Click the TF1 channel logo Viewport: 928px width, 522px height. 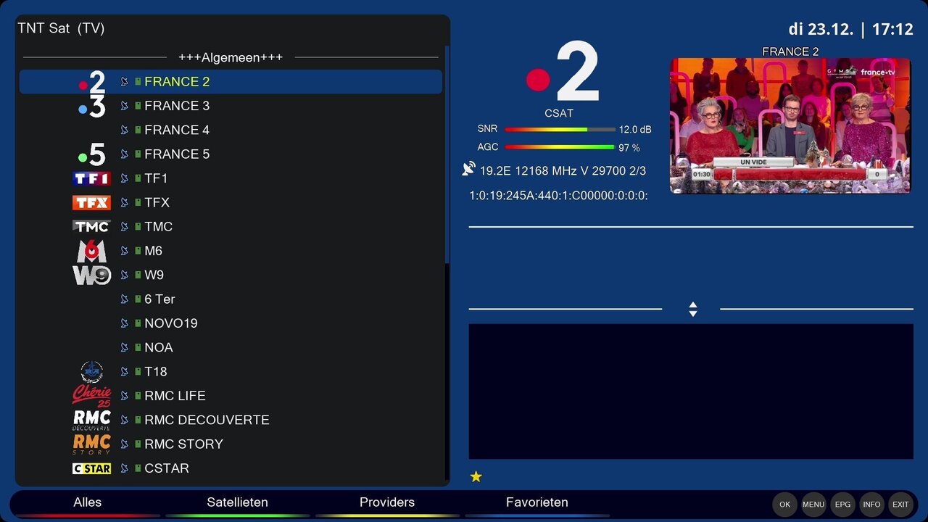[92, 178]
